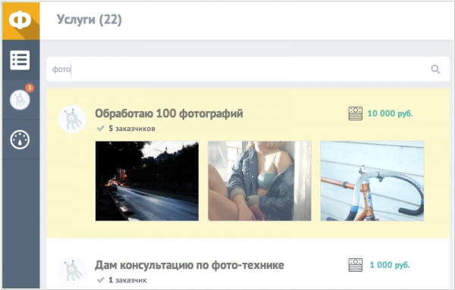Viewport: 455px width, 290px height.
Task: Open the bicycle handlebar photo thumbnail
Action: (x=372, y=181)
